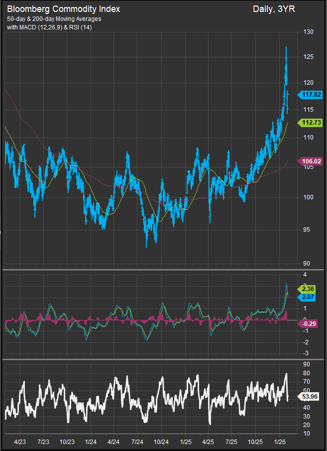Select the 4/23 date on the time axis
This screenshot has height=451, width=327.
[20, 442]
